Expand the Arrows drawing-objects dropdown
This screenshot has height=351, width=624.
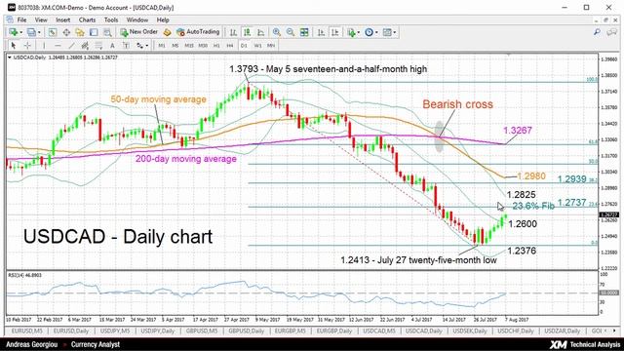(x=147, y=46)
